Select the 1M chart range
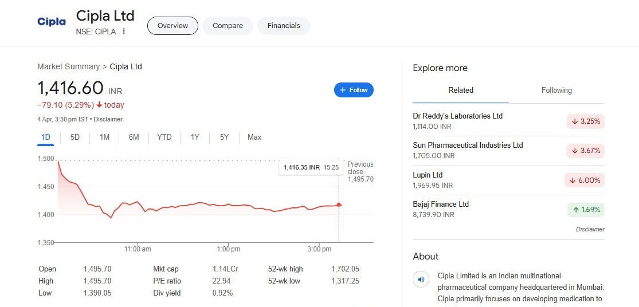639x307 pixels. point(105,137)
